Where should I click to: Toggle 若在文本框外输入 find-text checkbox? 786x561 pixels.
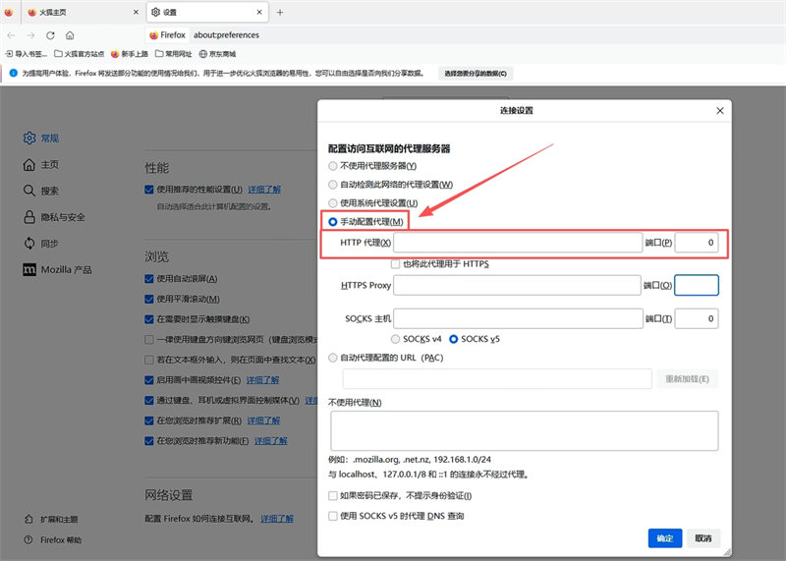click(149, 360)
